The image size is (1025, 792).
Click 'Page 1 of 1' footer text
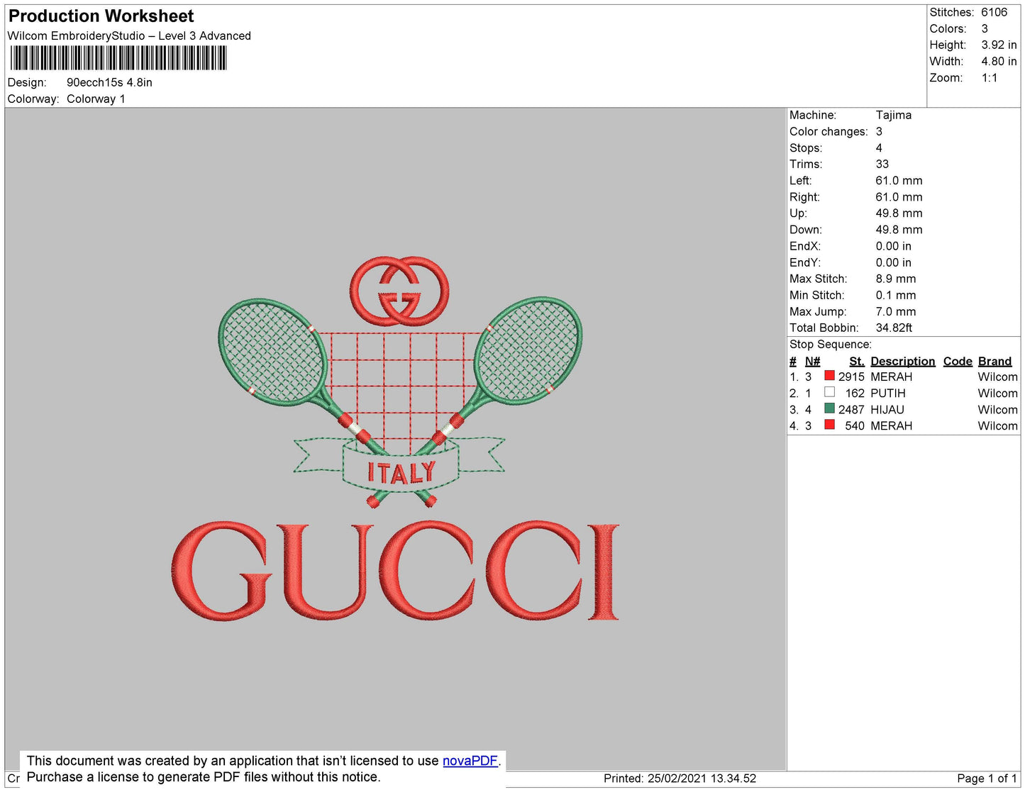click(987, 778)
